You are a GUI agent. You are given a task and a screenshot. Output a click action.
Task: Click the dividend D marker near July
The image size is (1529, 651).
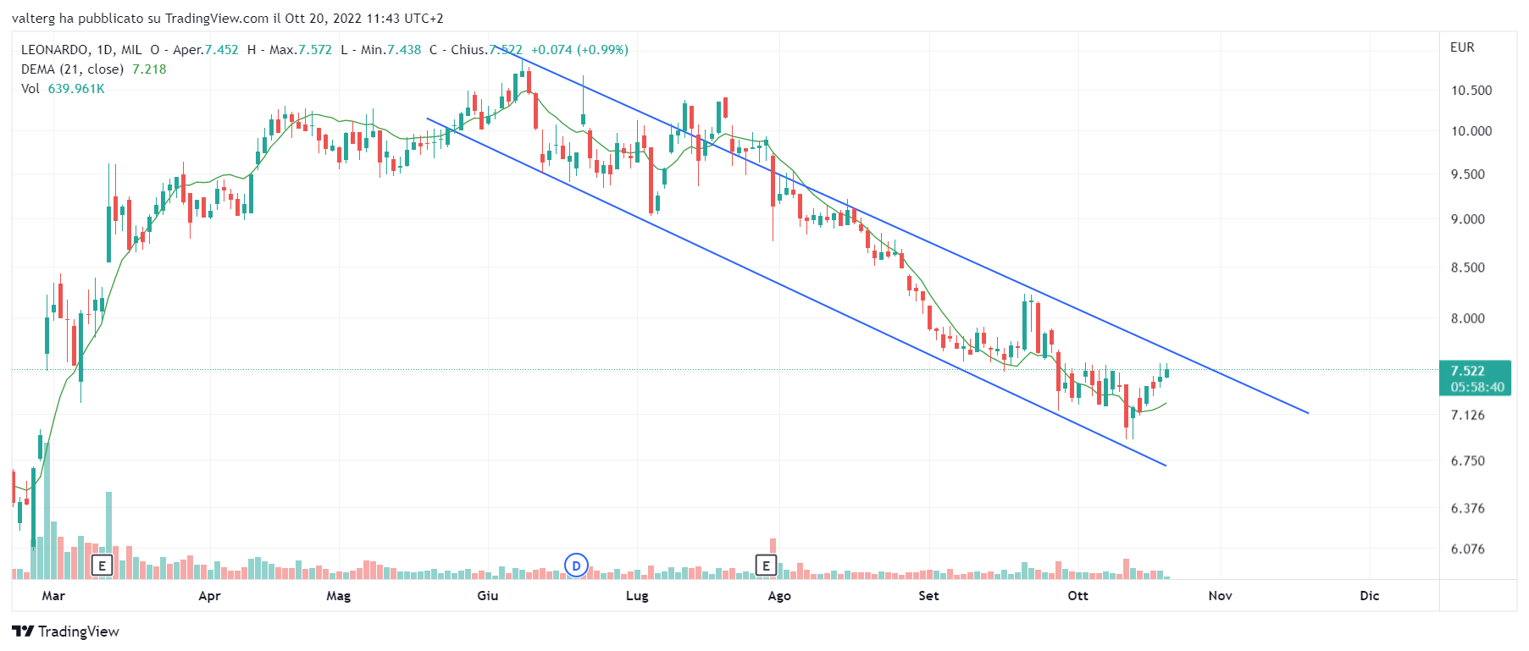576,565
